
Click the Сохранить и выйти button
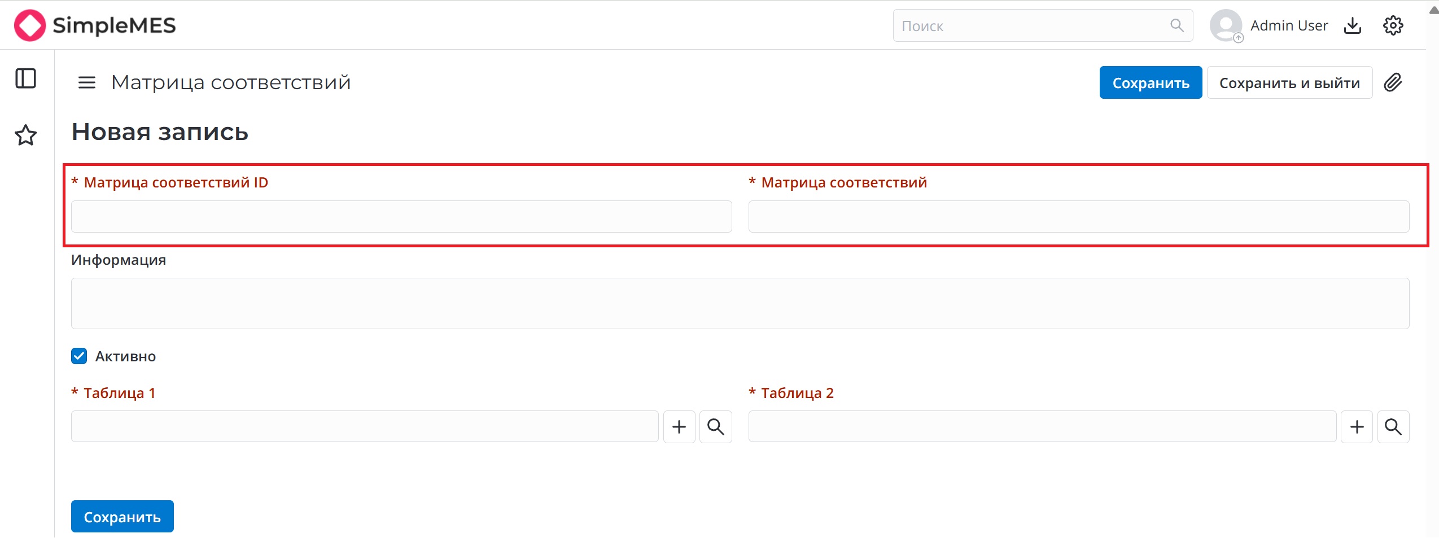[1289, 82]
